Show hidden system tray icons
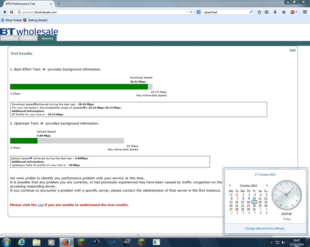This screenshot has width=310, height=247. click(x=272, y=242)
